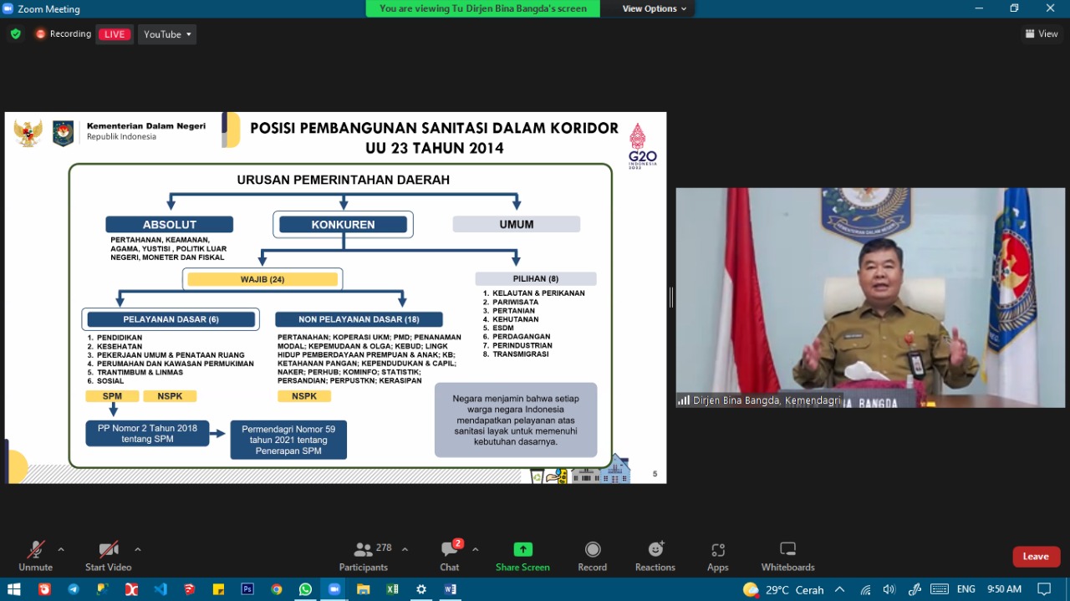Click the green encryption shield icon
The height and width of the screenshot is (601, 1070).
point(15,34)
